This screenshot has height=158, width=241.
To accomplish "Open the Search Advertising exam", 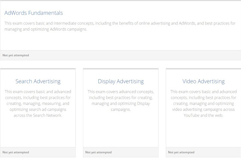I will click(38, 81).
